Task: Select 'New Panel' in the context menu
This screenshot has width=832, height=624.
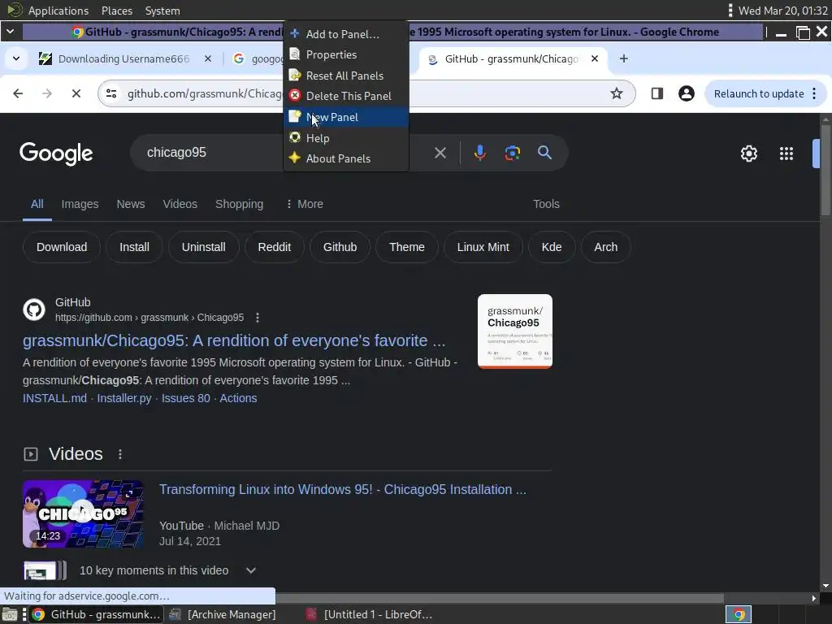Action: tap(346, 117)
